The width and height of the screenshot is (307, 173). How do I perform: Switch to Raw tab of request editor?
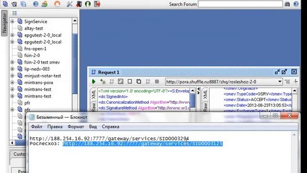pos(94,107)
